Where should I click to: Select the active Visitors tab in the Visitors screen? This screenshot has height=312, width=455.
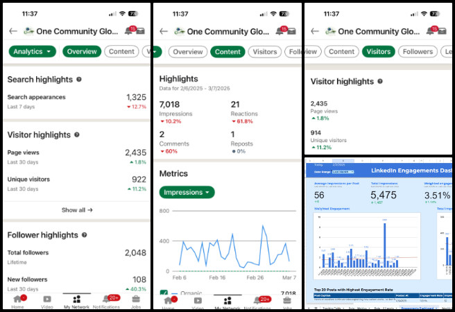tap(379, 51)
